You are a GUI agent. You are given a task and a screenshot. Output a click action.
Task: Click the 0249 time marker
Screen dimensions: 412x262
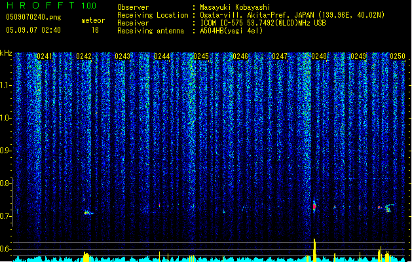358,56
